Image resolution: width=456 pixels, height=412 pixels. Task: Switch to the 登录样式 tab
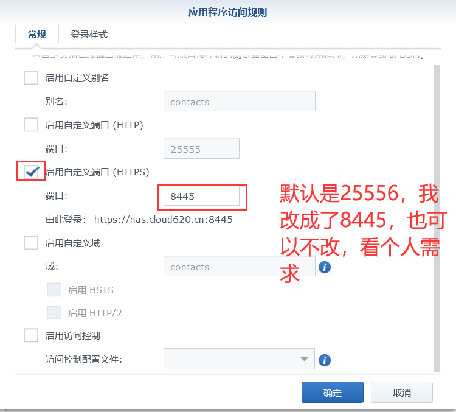89,35
